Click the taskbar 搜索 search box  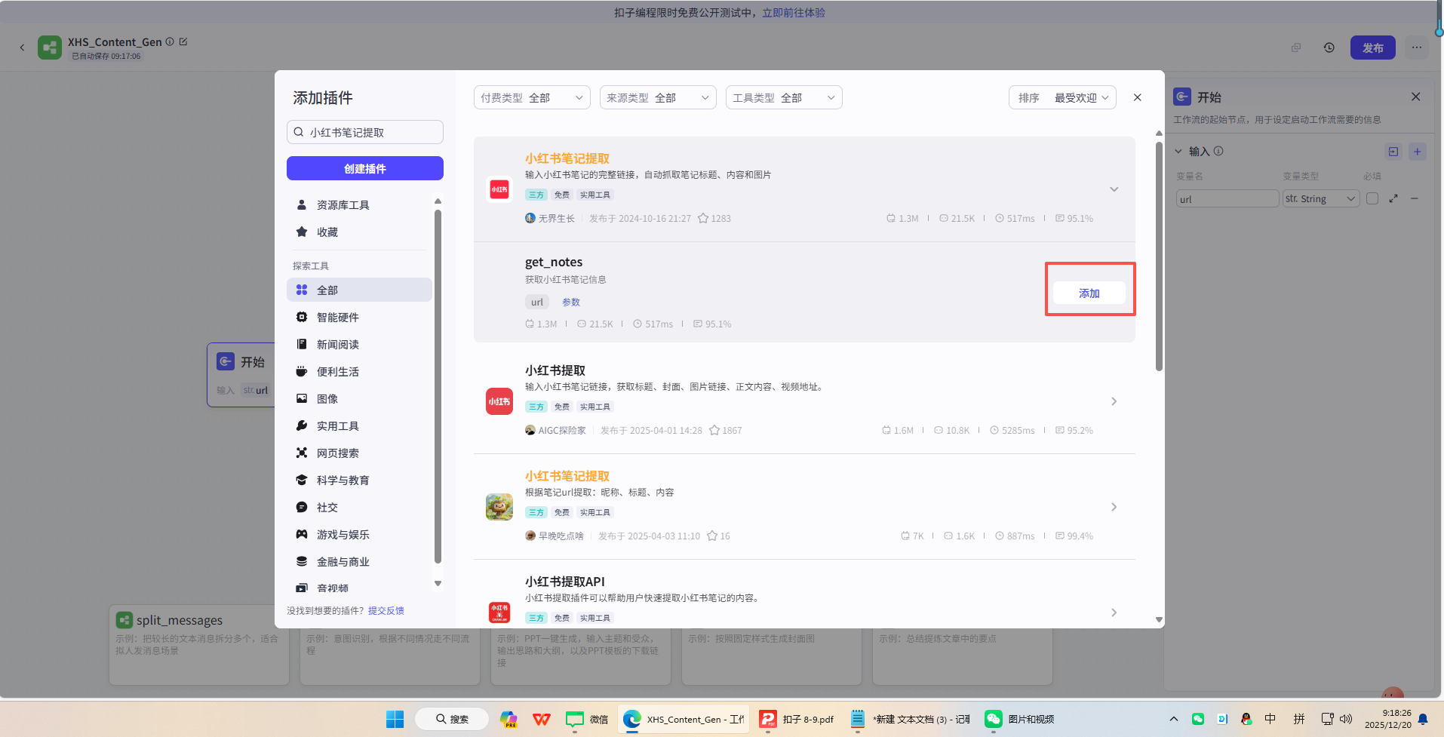click(451, 719)
